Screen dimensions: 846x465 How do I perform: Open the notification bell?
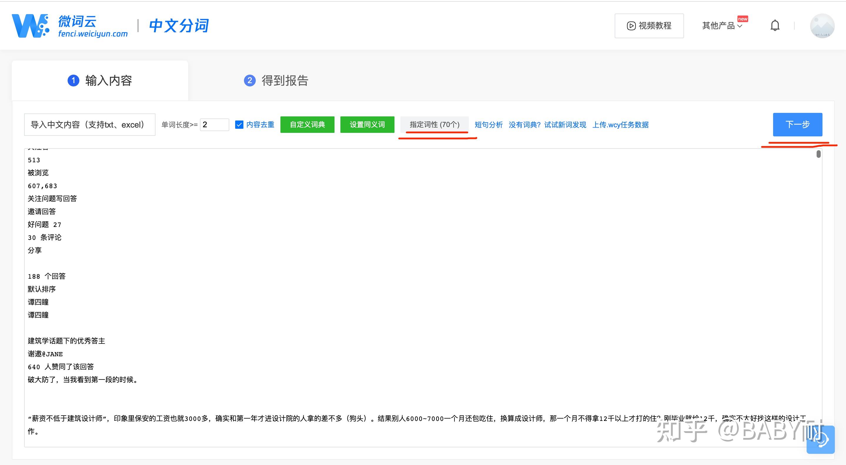pyautogui.click(x=775, y=26)
